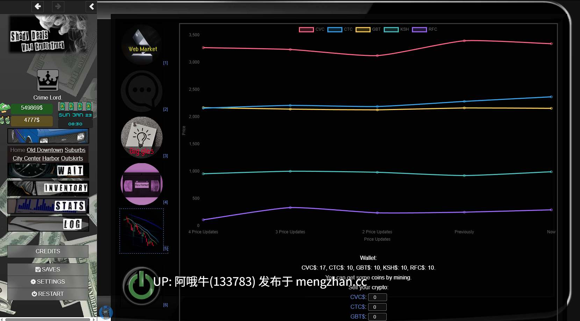580x321 pixels.
Task: Toggle KSH series in chart legend
Action: coord(396,29)
